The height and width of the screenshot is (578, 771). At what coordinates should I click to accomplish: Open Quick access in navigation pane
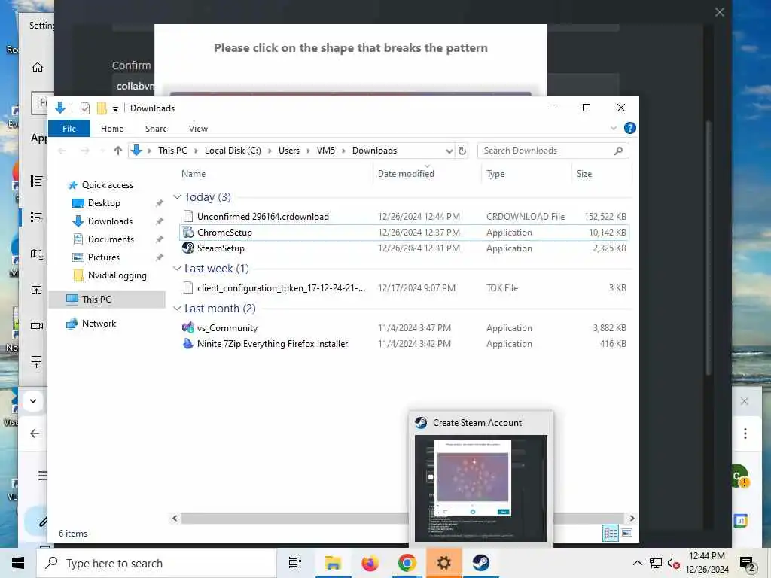[107, 185]
